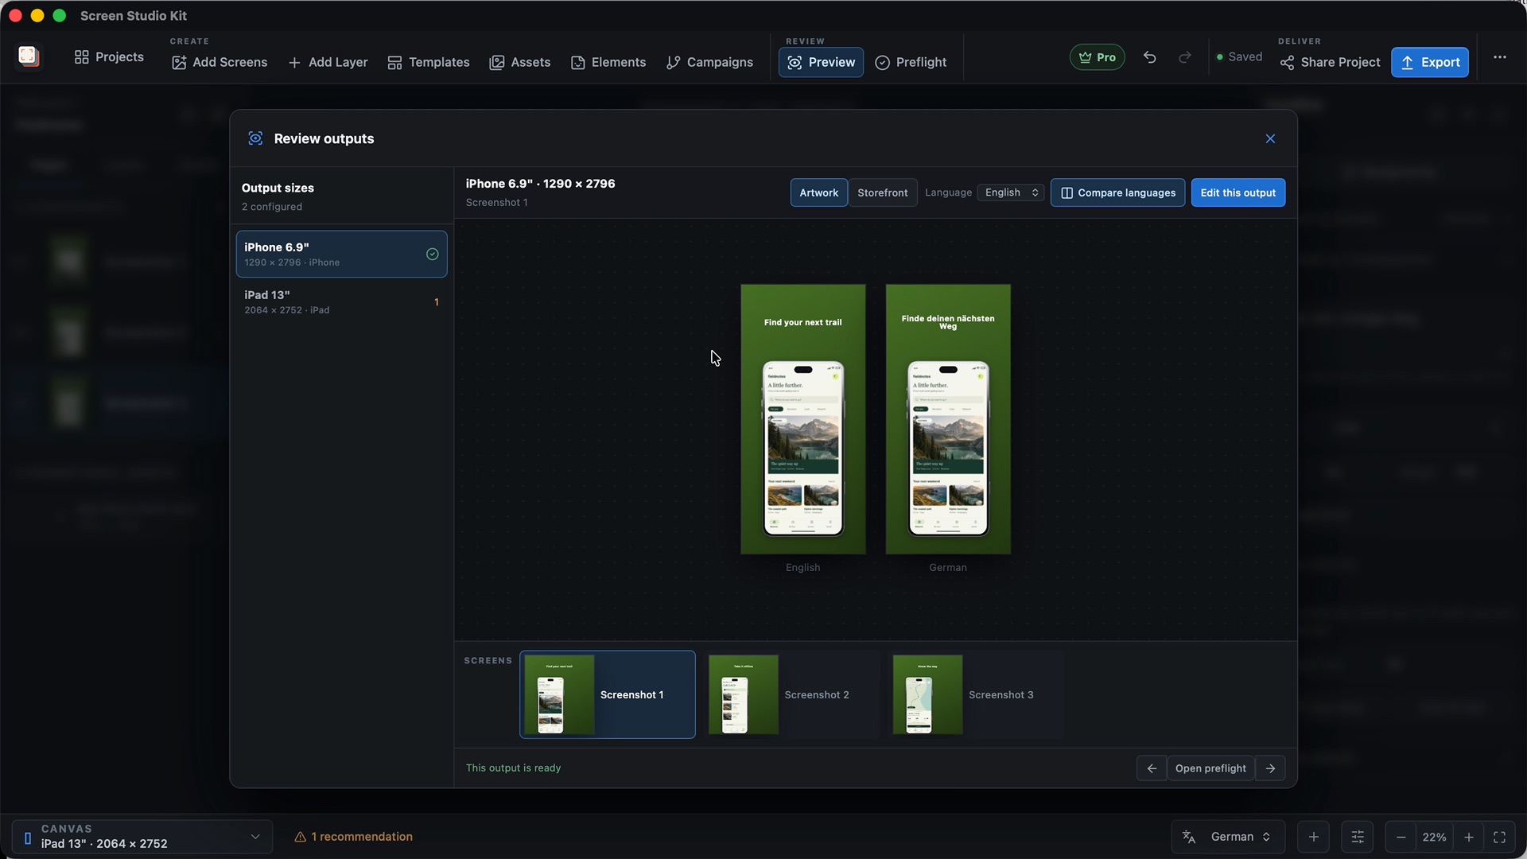
Task: Select the Preview review mode
Action: click(x=821, y=62)
